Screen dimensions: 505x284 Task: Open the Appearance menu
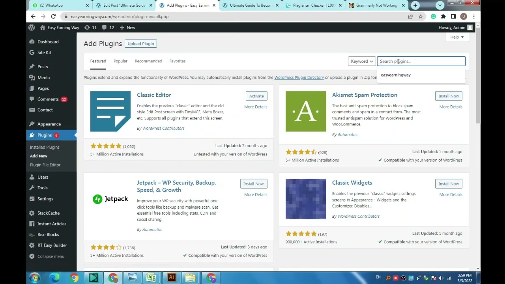pos(49,124)
